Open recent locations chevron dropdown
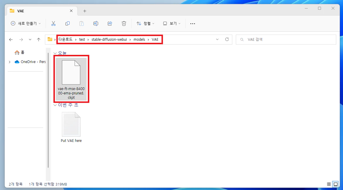 click(30, 40)
